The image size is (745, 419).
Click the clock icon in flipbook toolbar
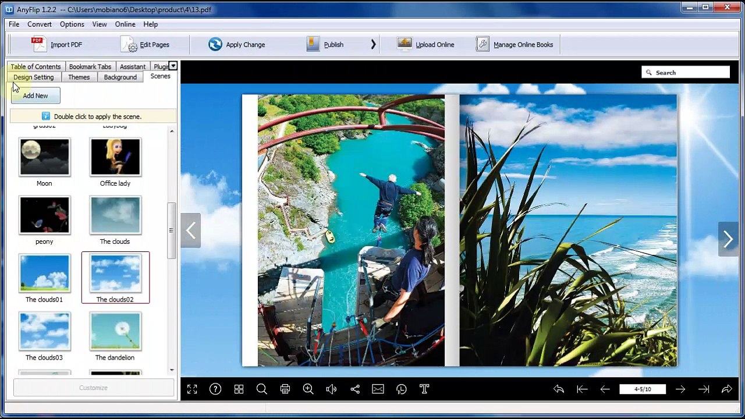tap(402, 389)
